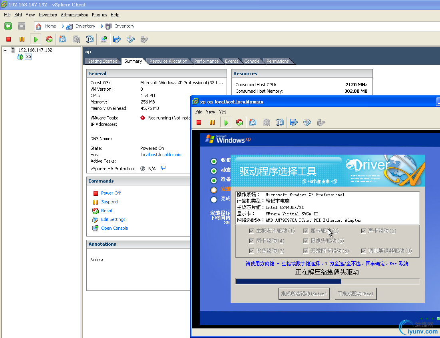440x338 pixels.
Task: Open Snapshot Manager from the main toolbar
Action: tap(90, 39)
